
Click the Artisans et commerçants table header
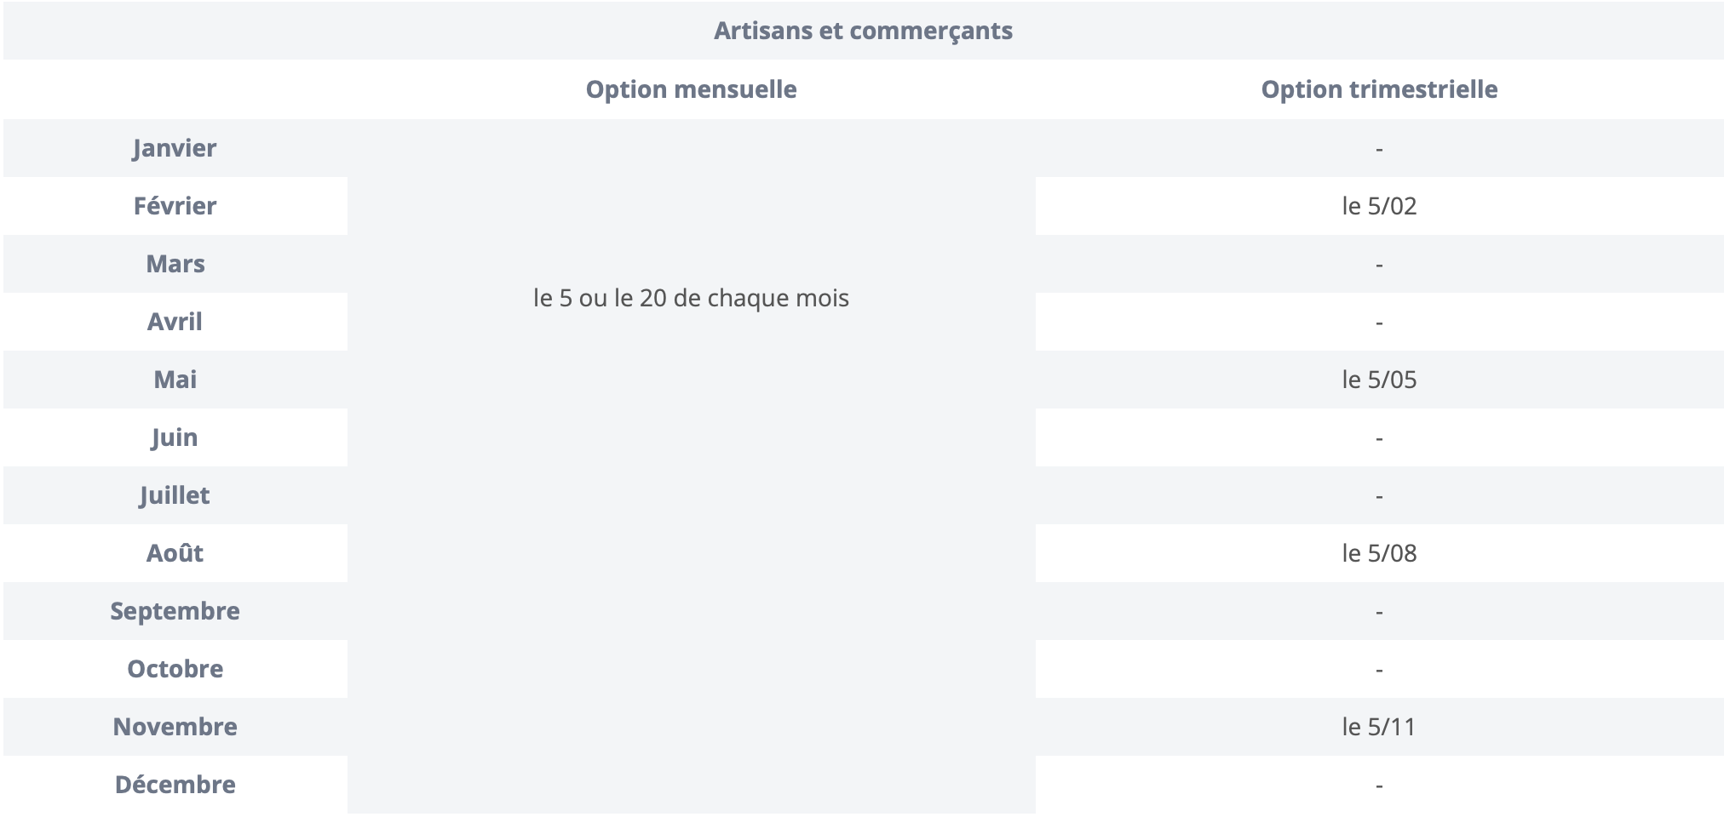pos(863,31)
